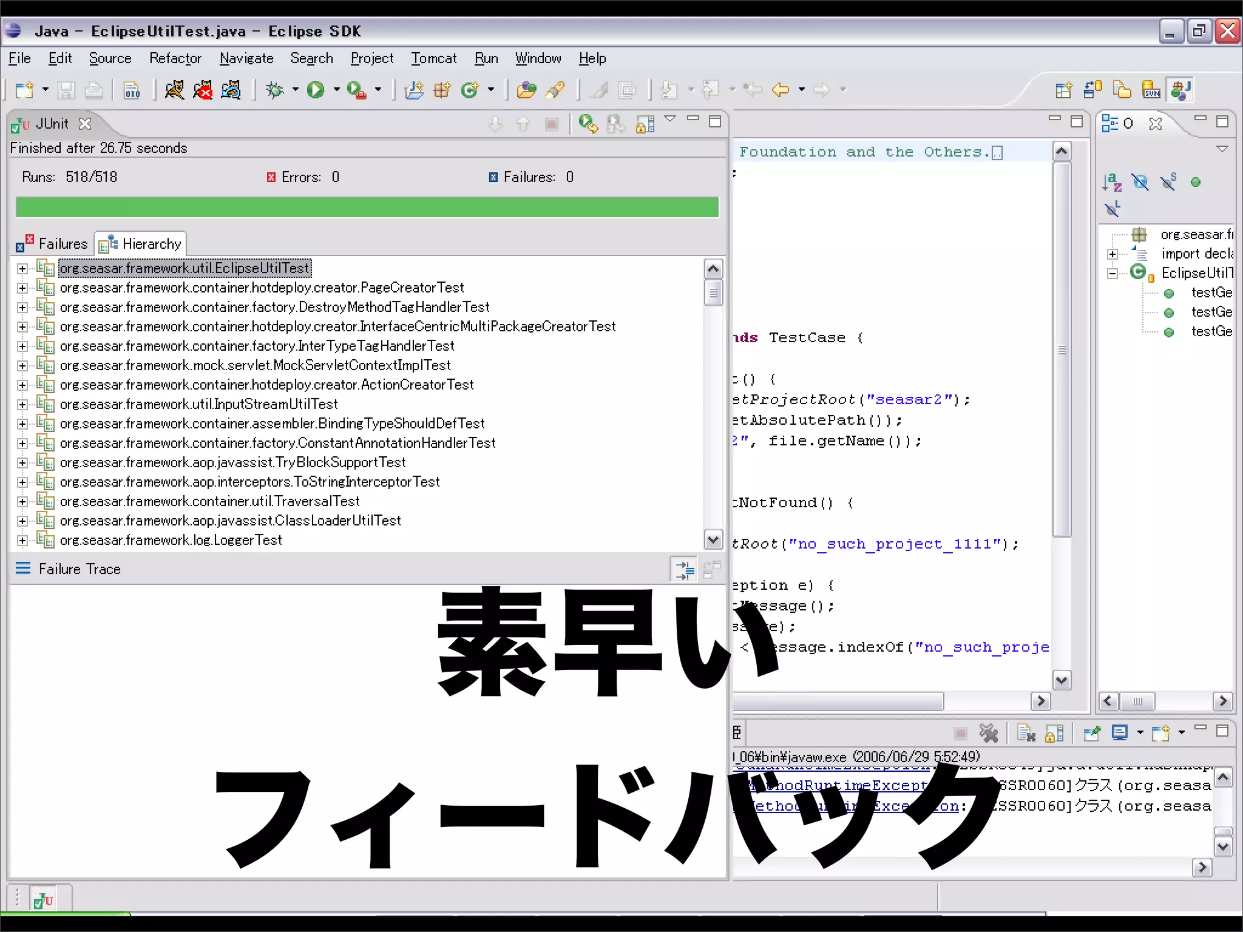Switch to the Hierarchy tab
The height and width of the screenshot is (932, 1243).
140,244
